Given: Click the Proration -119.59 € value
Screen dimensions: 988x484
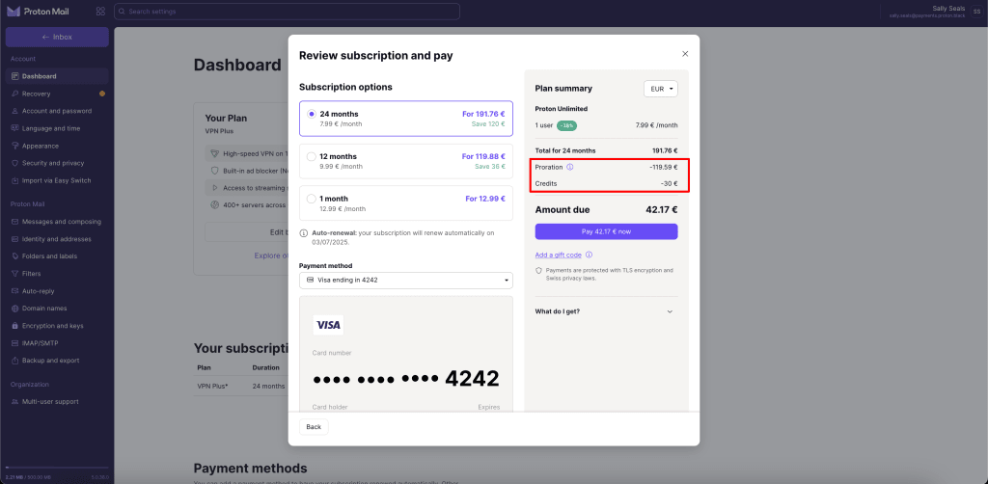Looking at the screenshot, I should (x=664, y=168).
